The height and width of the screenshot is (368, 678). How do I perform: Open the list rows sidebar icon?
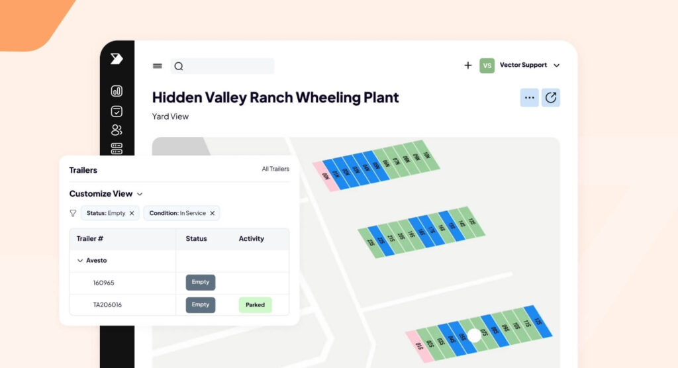(117, 148)
